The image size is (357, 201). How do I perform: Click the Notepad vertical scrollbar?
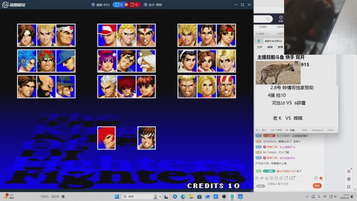pyautogui.click(x=337, y=71)
